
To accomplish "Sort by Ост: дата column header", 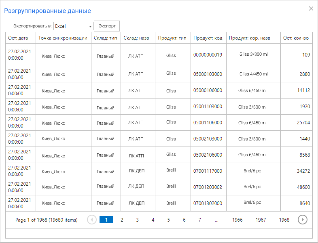I will coord(21,38).
